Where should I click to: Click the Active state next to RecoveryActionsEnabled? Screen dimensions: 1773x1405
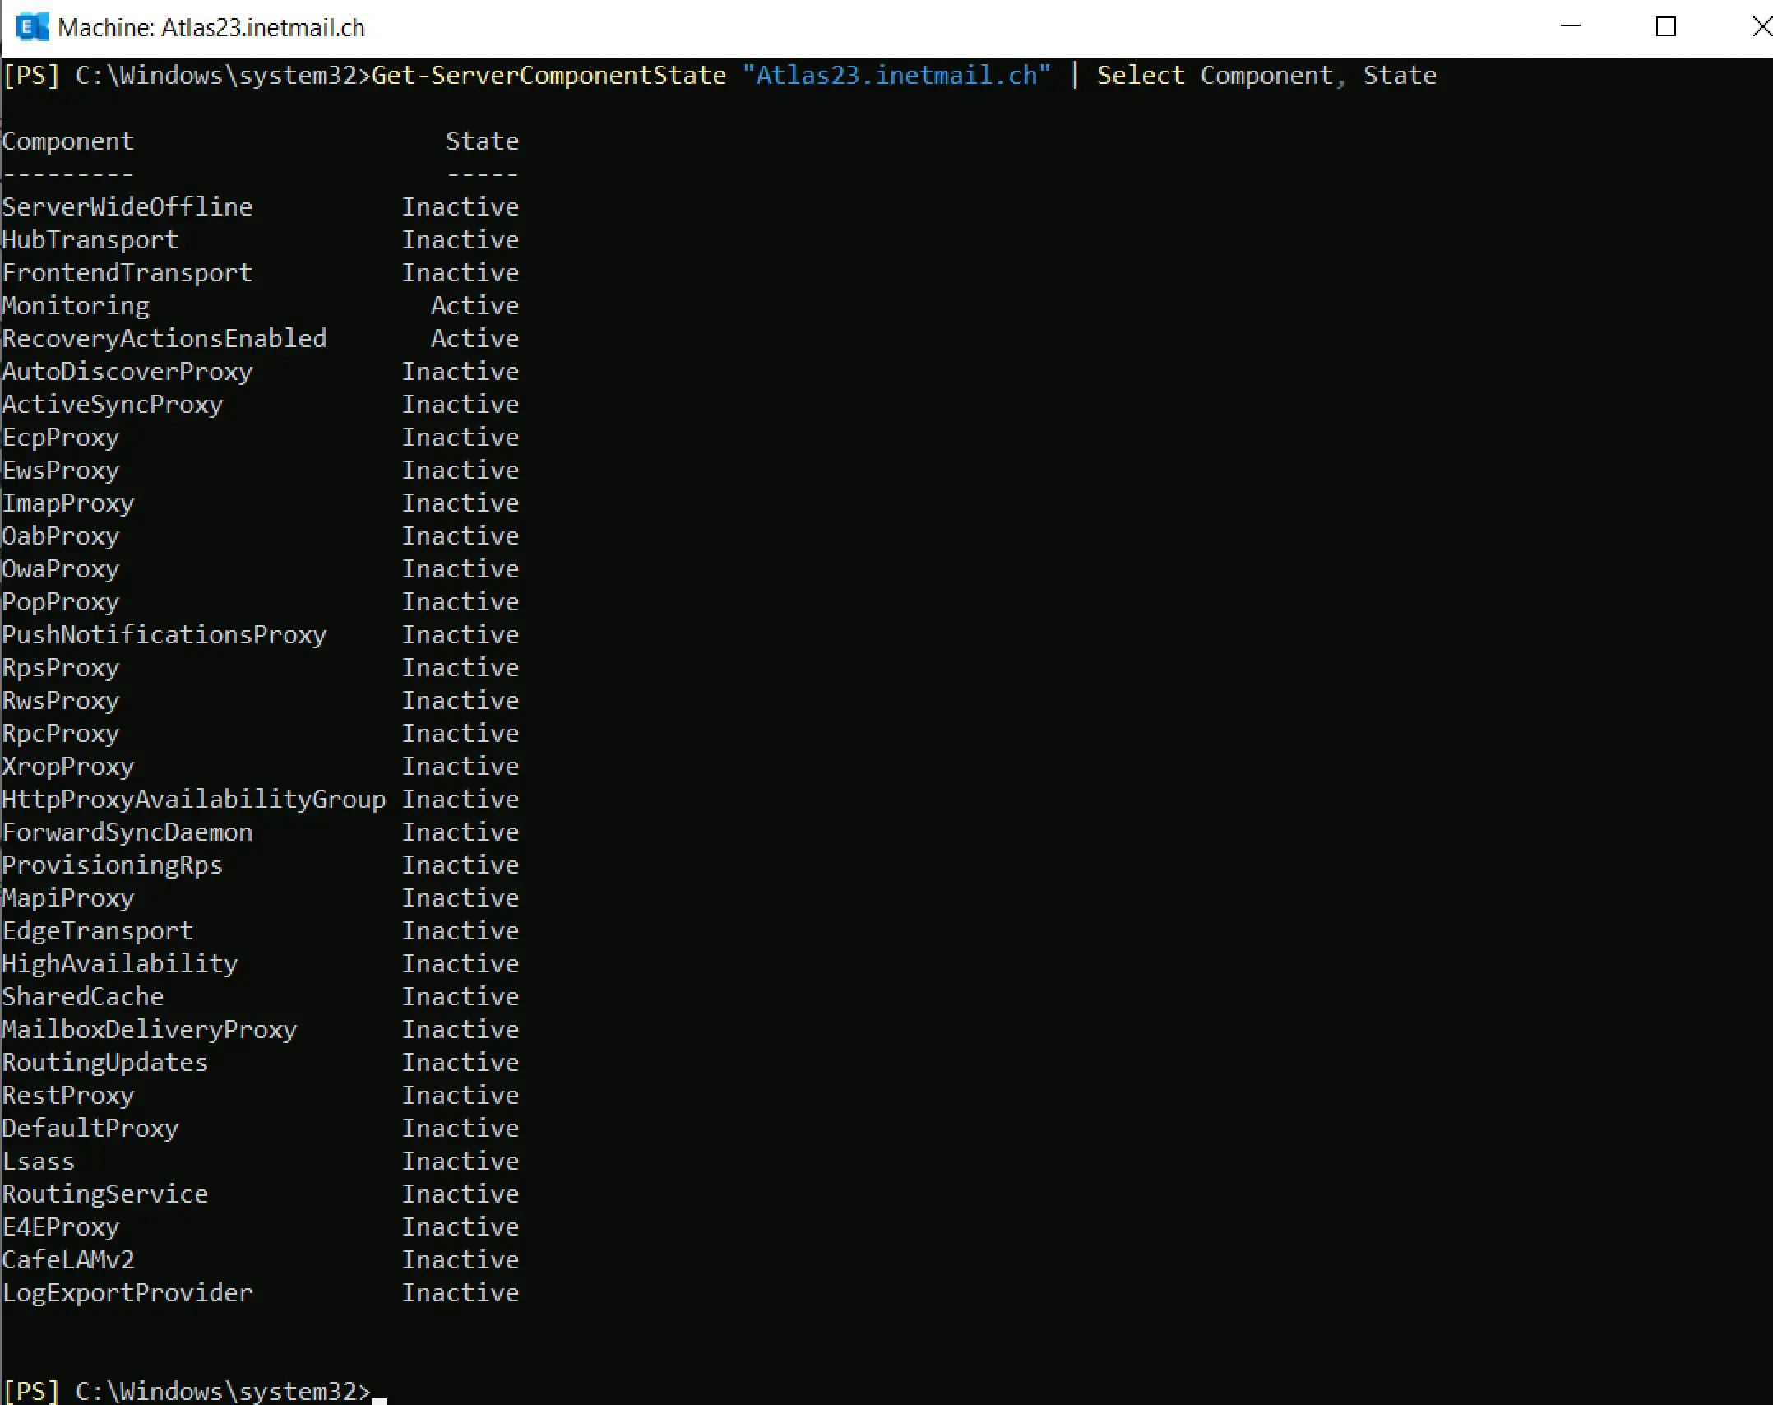pyautogui.click(x=475, y=338)
